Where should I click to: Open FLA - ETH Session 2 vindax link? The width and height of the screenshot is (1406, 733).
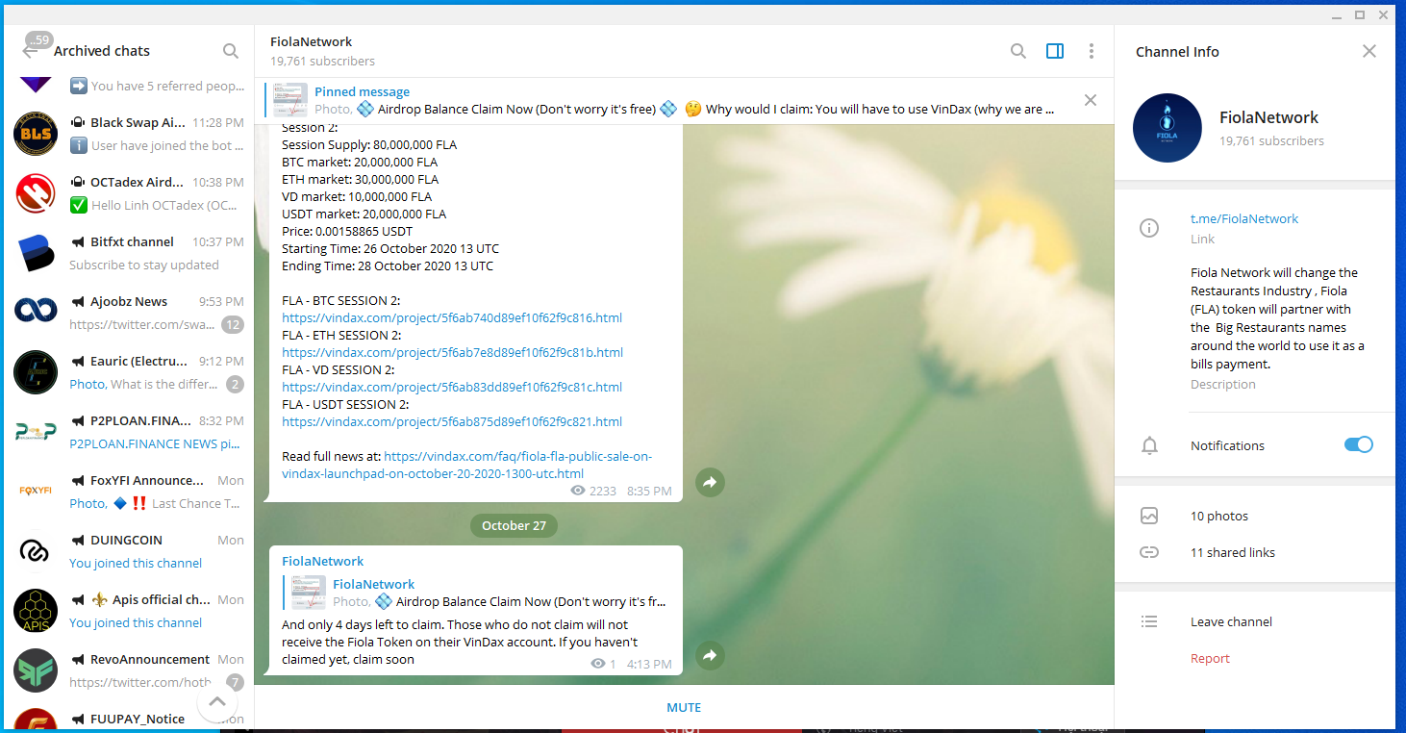(452, 352)
